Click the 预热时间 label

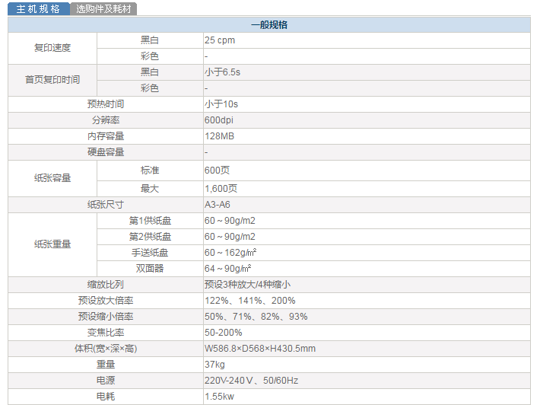(106, 104)
